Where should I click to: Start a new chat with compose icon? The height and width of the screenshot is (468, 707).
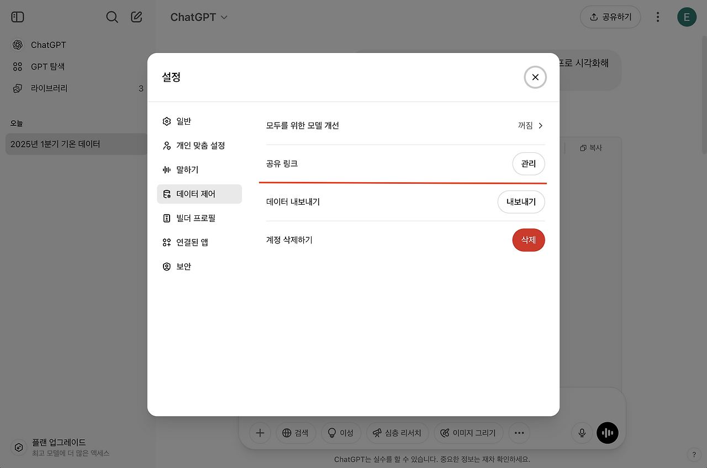(136, 17)
